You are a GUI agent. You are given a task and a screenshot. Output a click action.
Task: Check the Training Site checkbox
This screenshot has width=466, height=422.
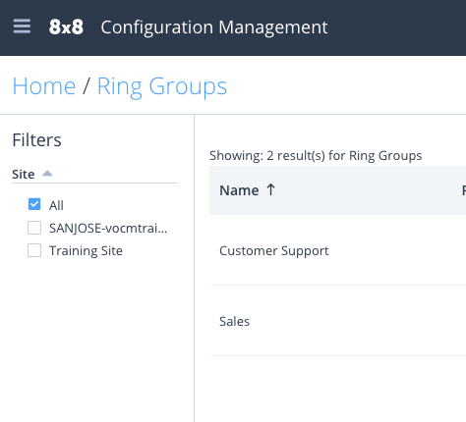[x=34, y=250]
